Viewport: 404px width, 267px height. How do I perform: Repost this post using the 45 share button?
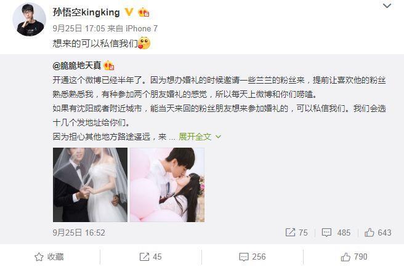click(x=150, y=257)
